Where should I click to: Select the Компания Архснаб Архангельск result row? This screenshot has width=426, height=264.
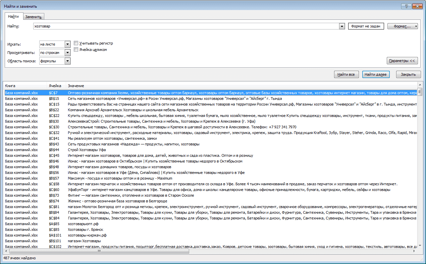coord(210,110)
